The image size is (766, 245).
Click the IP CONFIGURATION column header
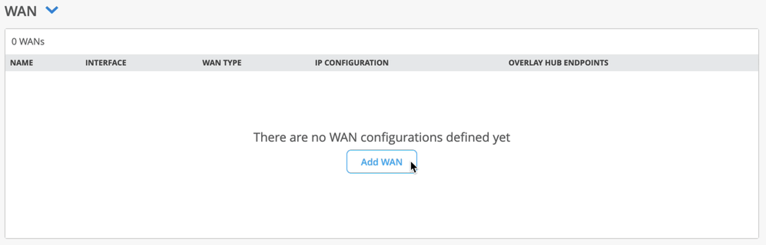click(x=351, y=63)
